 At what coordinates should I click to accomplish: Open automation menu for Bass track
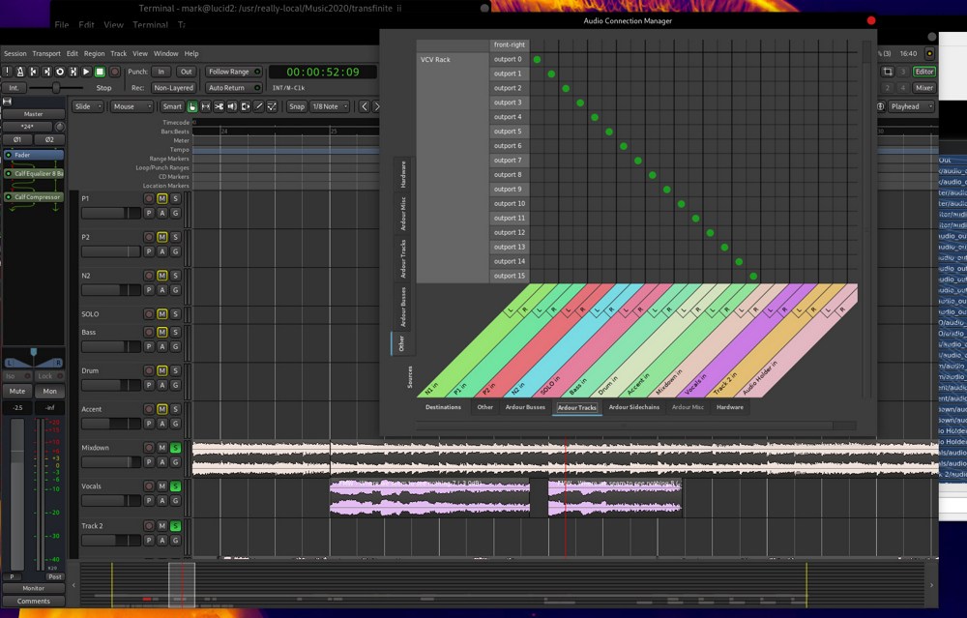[x=162, y=346]
